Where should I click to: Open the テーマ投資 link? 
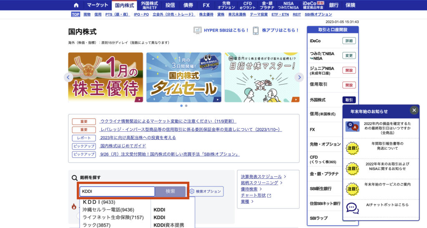(259, 15)
